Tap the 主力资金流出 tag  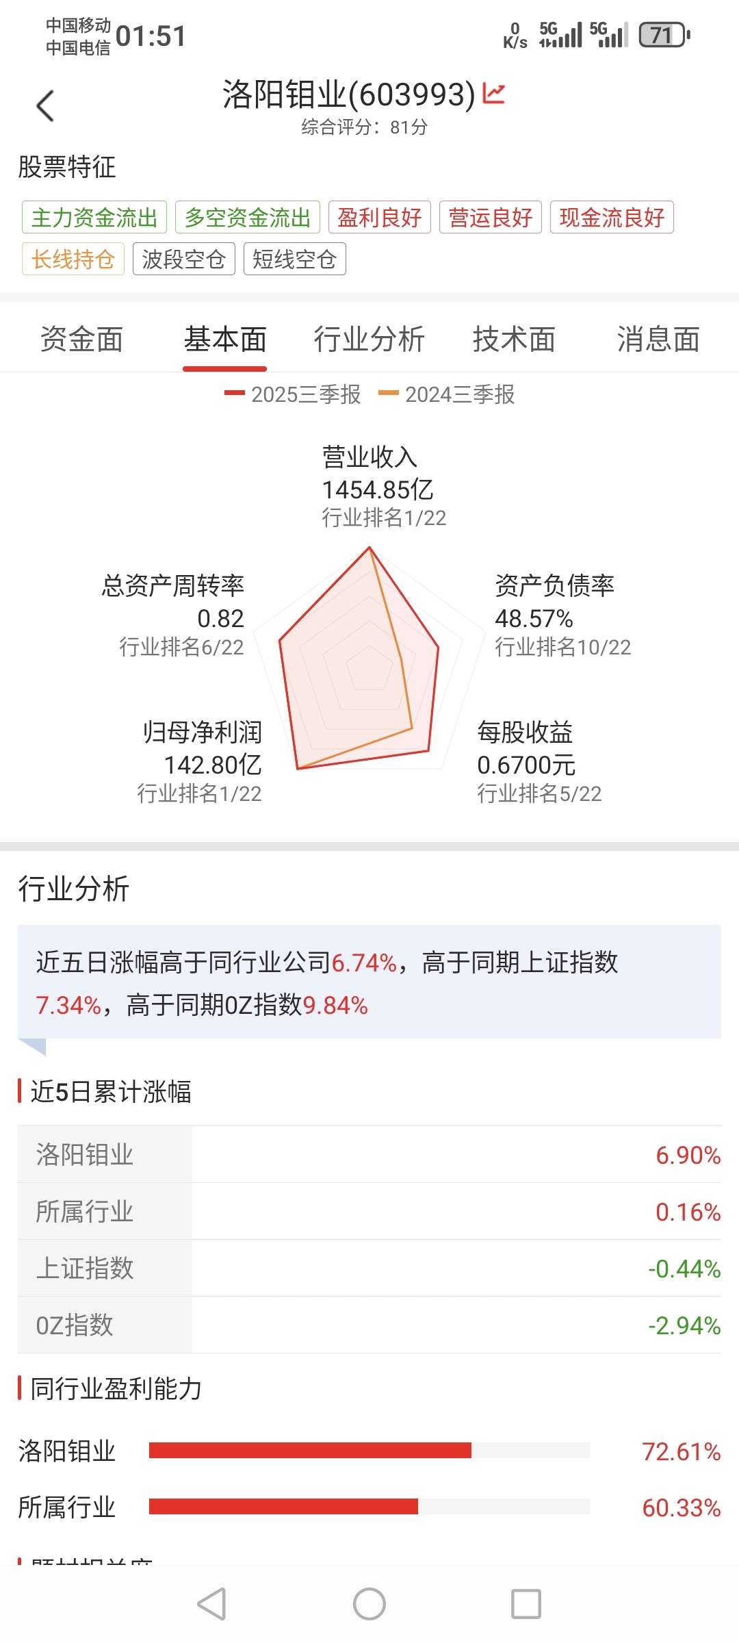94,218
